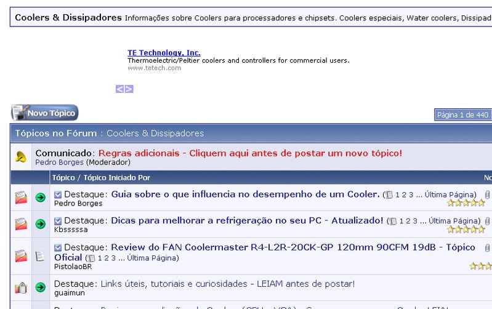This screenshot has height=309, width=492.
Task: Click the checkbox icon before Dicas topic
Action: tap(58, 220)
